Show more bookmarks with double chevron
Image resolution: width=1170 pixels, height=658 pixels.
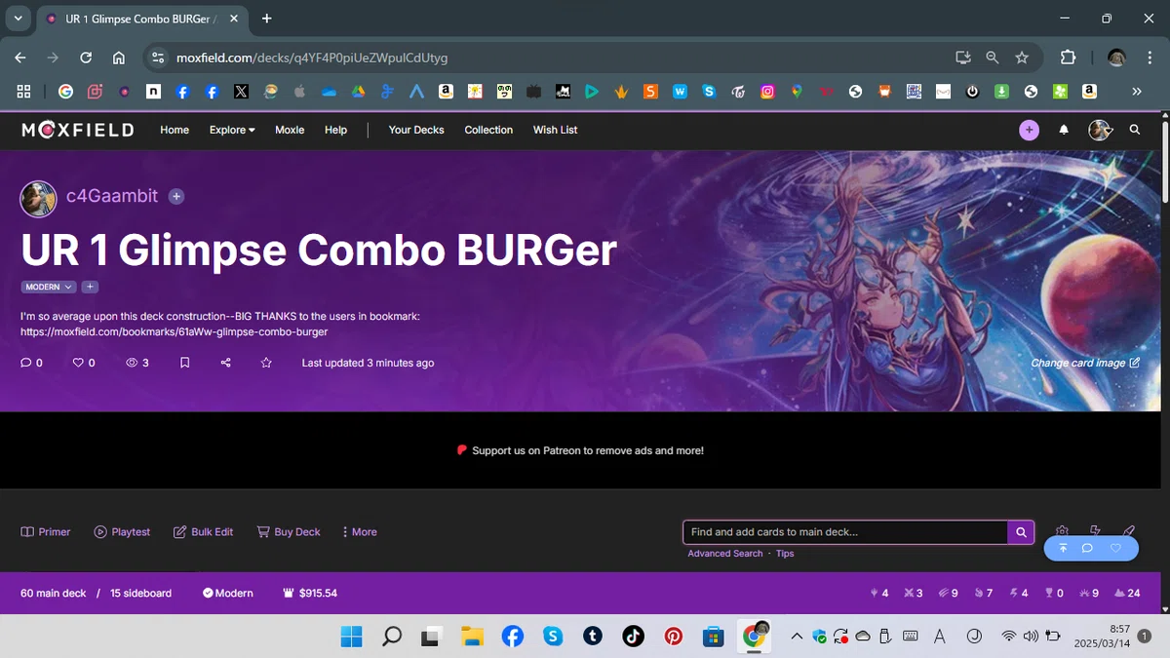(1136, 92)
